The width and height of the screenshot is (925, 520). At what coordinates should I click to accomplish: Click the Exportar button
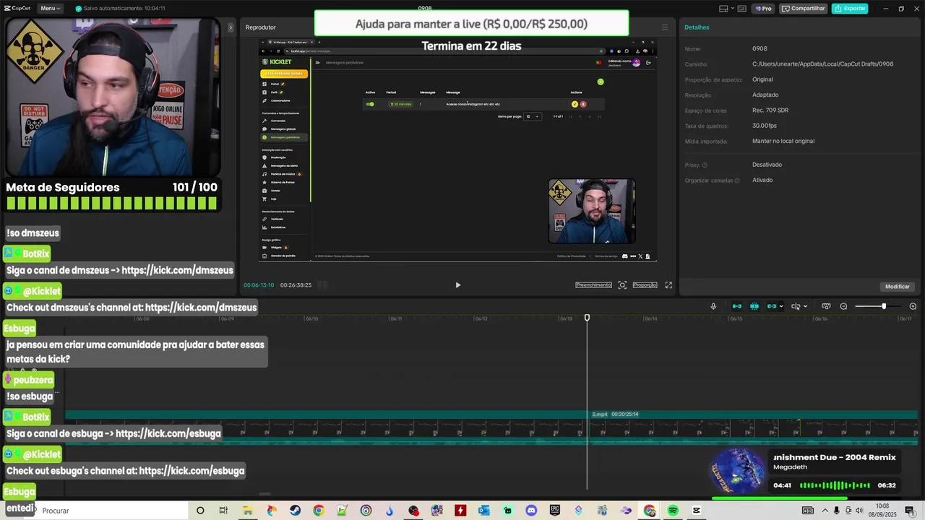point(850,9)
